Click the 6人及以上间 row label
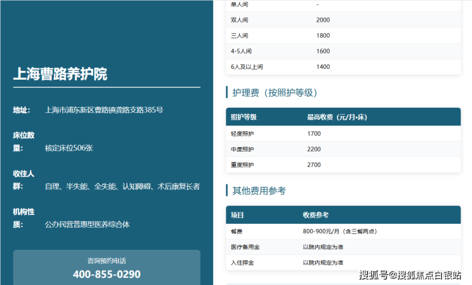 pyautogui.click(x=247, y=67)
